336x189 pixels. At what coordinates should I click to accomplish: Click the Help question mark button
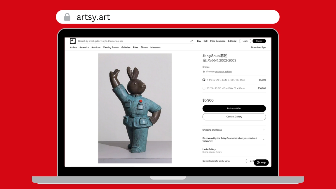[x=261, y=162]
